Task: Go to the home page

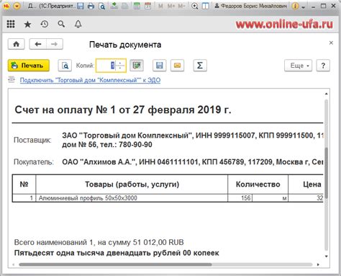Action: tap(16, 44)
